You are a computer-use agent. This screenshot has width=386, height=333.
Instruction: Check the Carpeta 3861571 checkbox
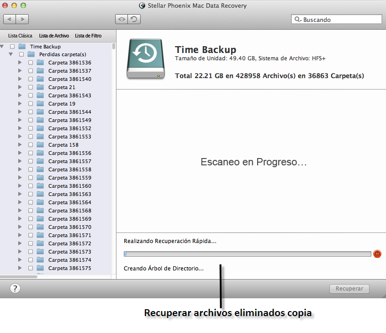click(x=31, y=235)
